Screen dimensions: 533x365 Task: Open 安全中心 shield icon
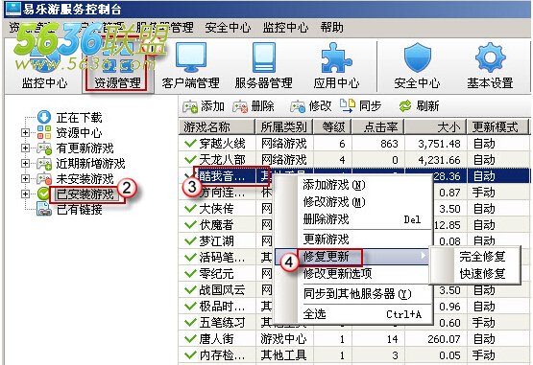click(417, 57)
